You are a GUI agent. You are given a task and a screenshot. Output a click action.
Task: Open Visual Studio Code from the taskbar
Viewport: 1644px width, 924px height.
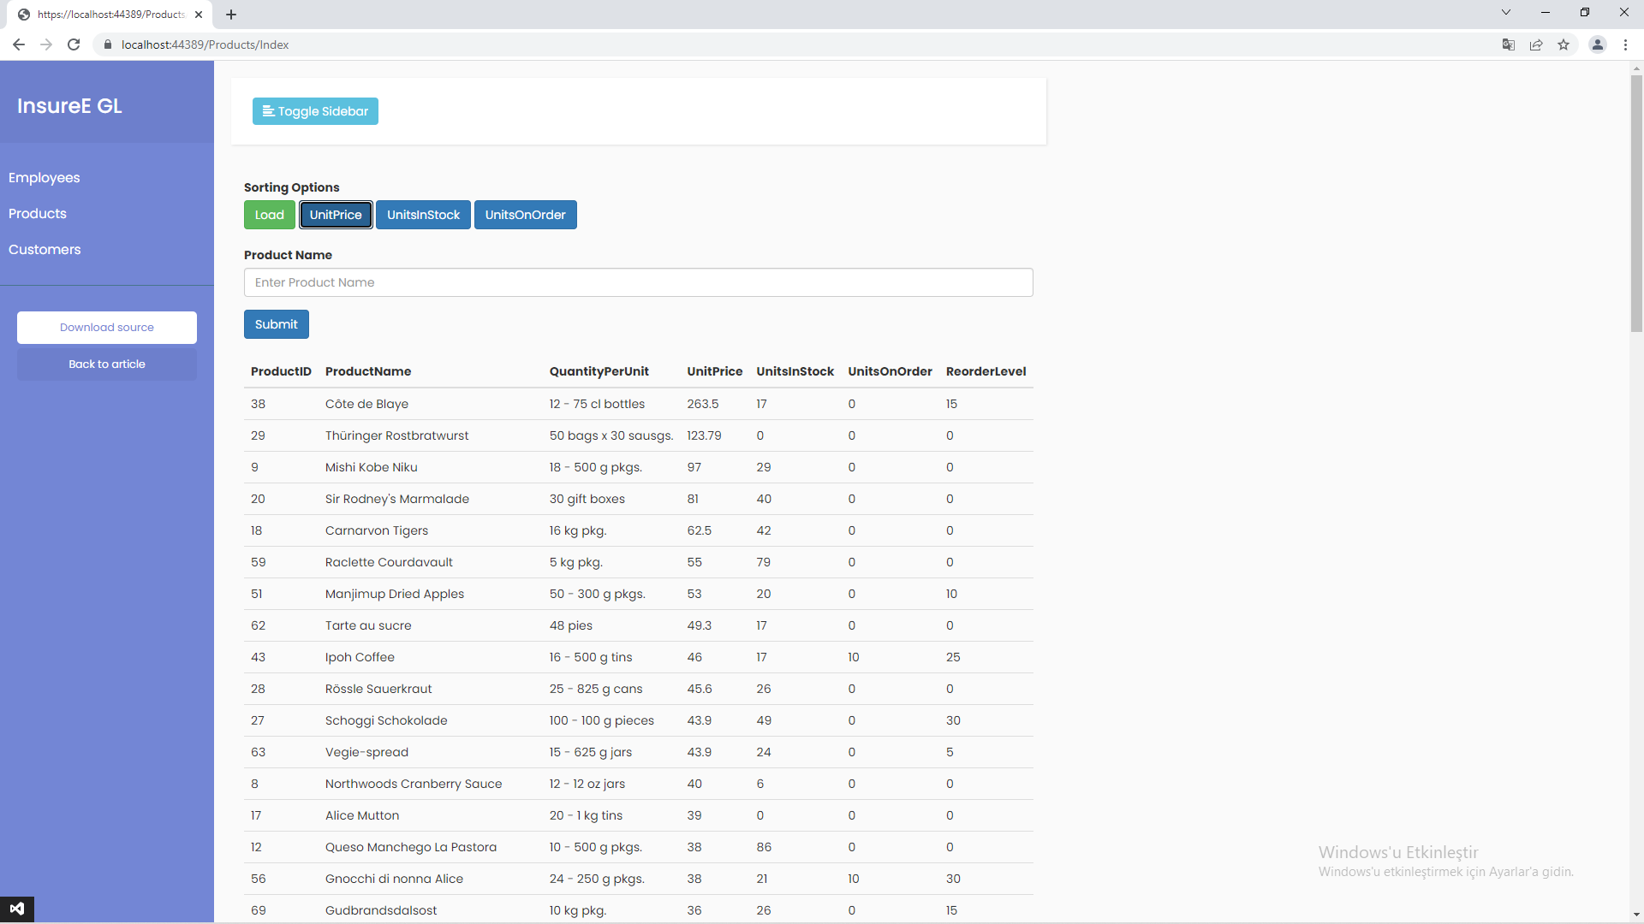18,909
